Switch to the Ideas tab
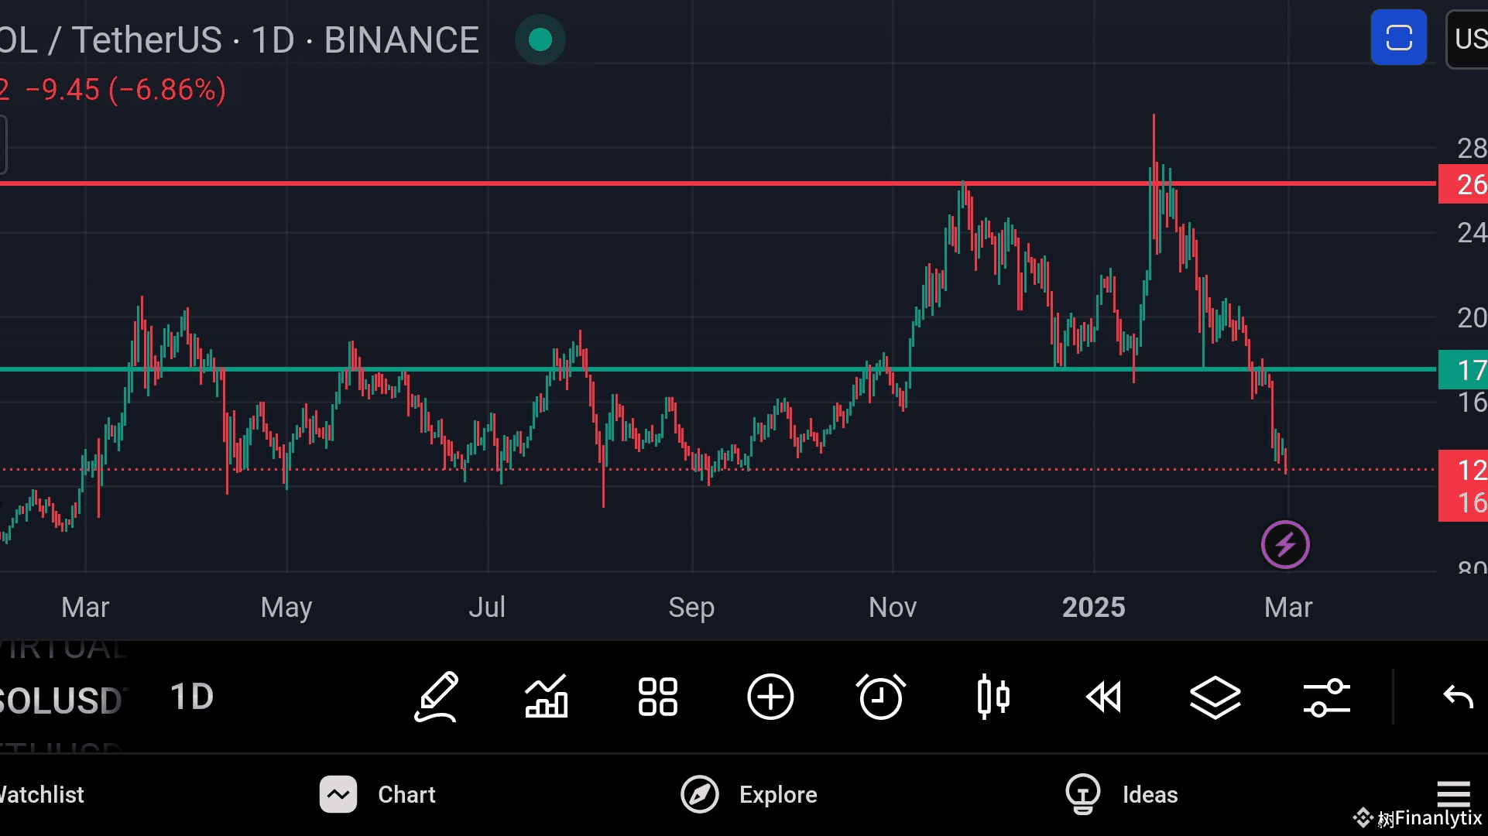The height and width of the screenshot is (836, 1488). 1121,794
